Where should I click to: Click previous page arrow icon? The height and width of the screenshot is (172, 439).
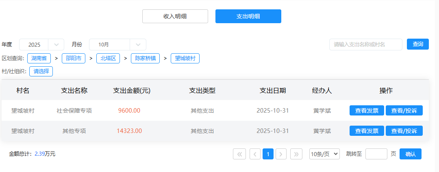255,154
